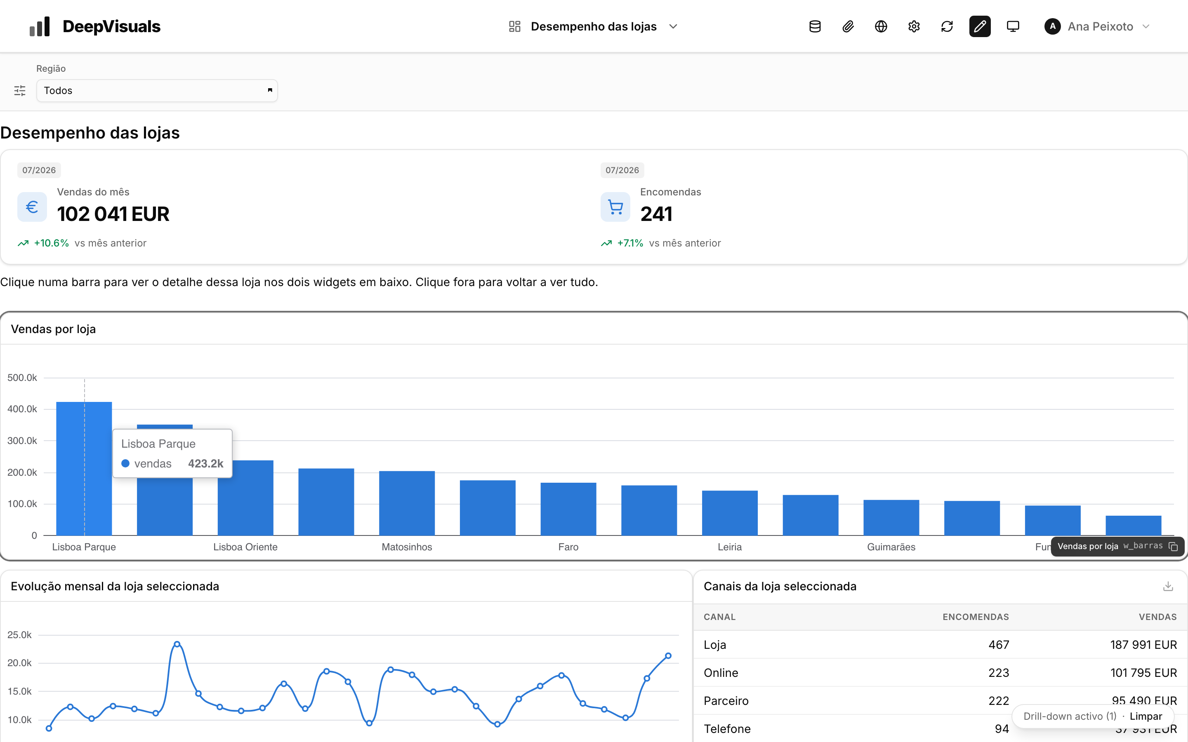The height and width of the screenshot is (742, 1188).
Task: Click the last data point on line chart
Action: point(668,656)
